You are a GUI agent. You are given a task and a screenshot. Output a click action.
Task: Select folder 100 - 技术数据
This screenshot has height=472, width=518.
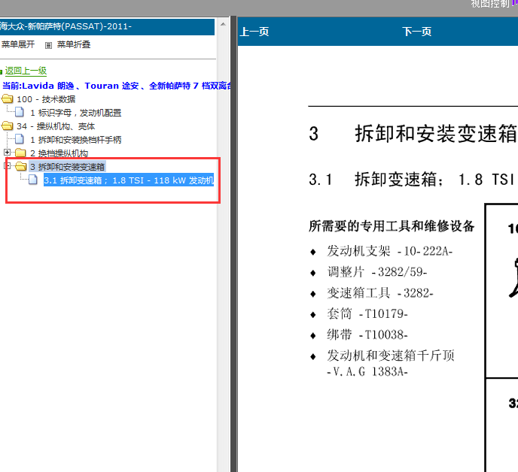46,99
